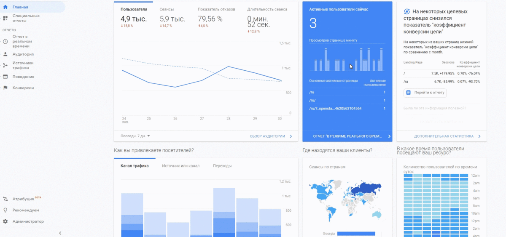Click the Рекомендуем lightbulb icon
The height and width of the screenshot is (237, 506).
(5, 210)
